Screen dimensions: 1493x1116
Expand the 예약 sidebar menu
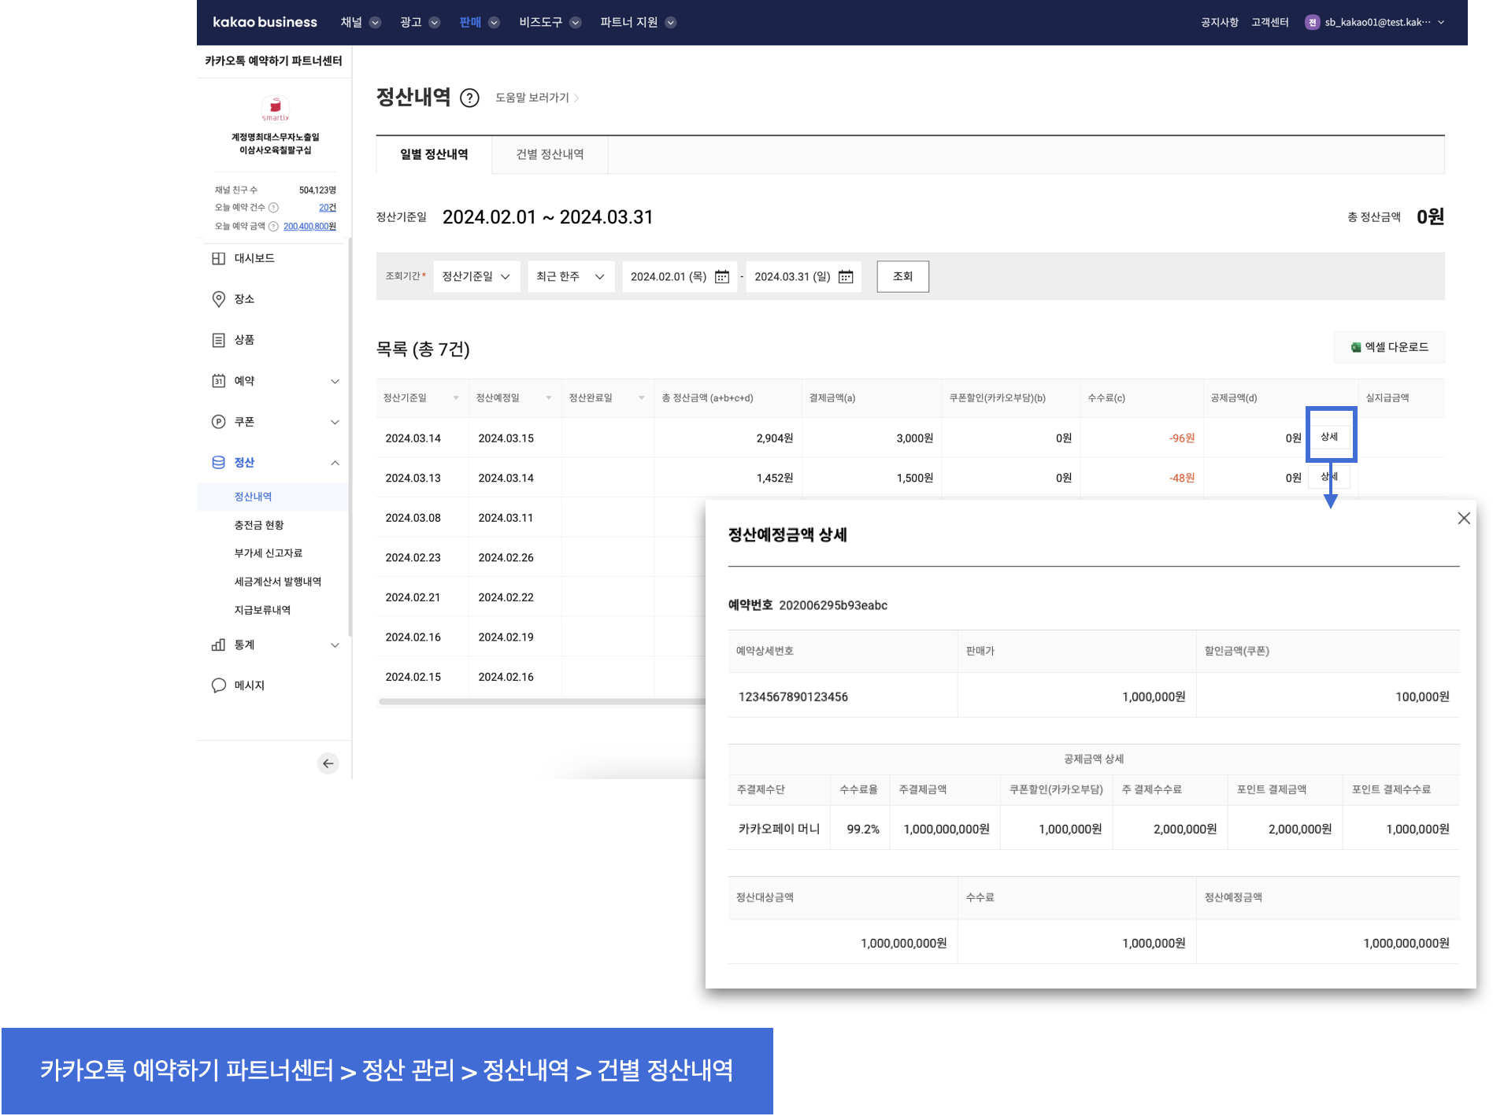click(335, 382)
